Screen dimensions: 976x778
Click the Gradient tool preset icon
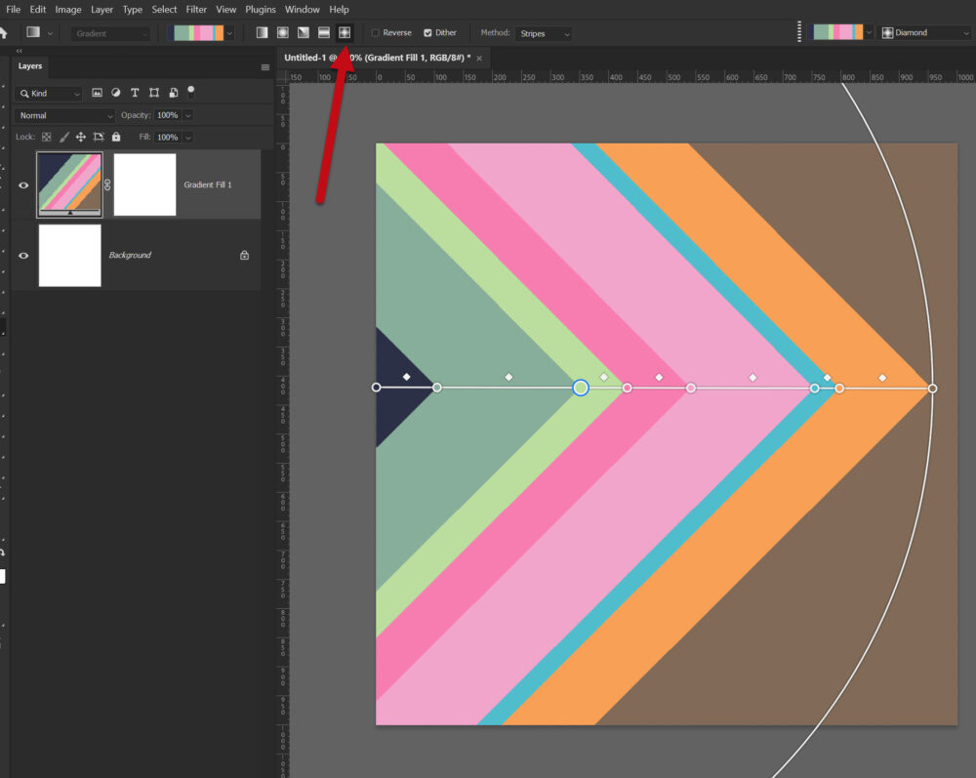[x=33, y=32]
